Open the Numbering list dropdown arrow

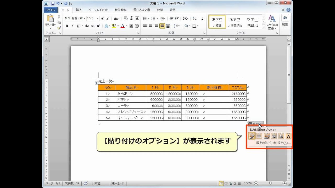point(157,19)
